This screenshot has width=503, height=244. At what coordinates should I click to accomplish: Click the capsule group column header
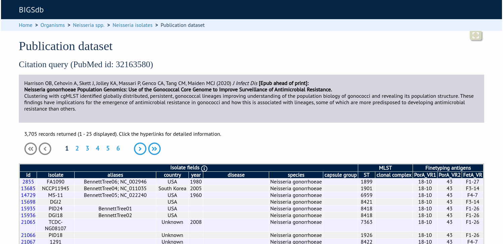[x=340, y=175]
